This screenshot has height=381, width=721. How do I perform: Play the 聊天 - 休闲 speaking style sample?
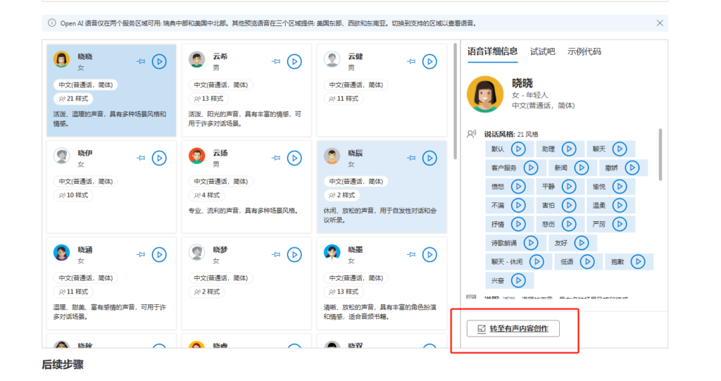(537, 261)
